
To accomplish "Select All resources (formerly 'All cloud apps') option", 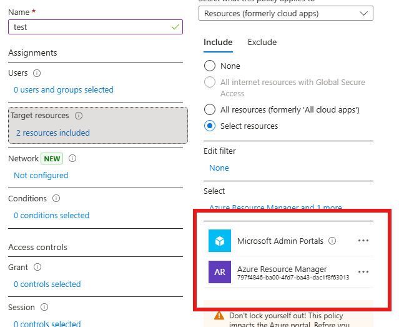I will [x=210, y=109].
